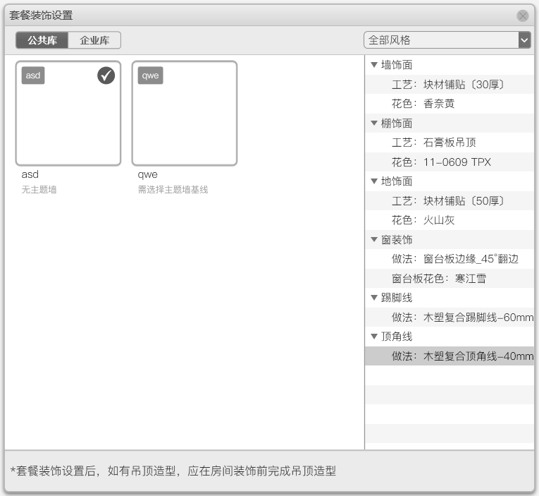
Task: Select the qwe package thumbnail
Action: (x=185, y=114)
